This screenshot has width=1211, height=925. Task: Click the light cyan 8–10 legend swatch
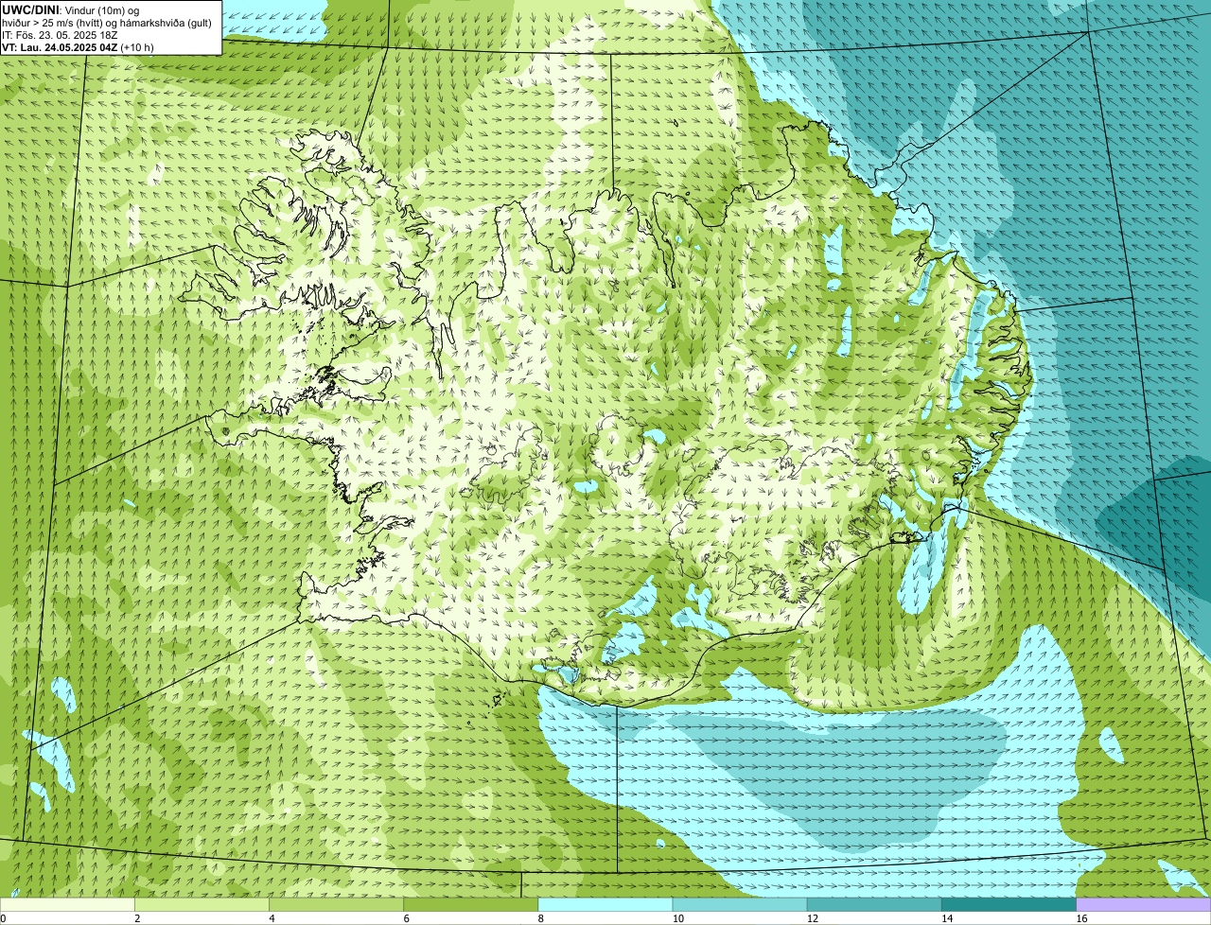point(605,904)
